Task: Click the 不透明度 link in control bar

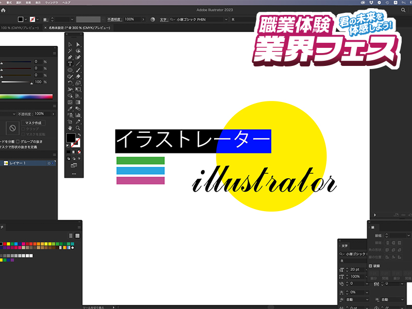Action: click(114, 20)
